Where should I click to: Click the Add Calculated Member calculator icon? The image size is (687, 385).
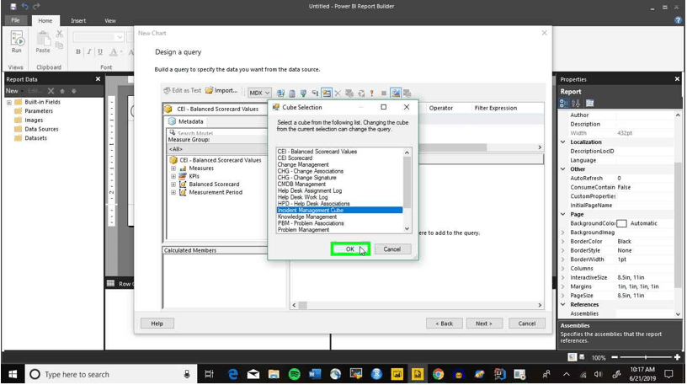click(x=292, y=93)
